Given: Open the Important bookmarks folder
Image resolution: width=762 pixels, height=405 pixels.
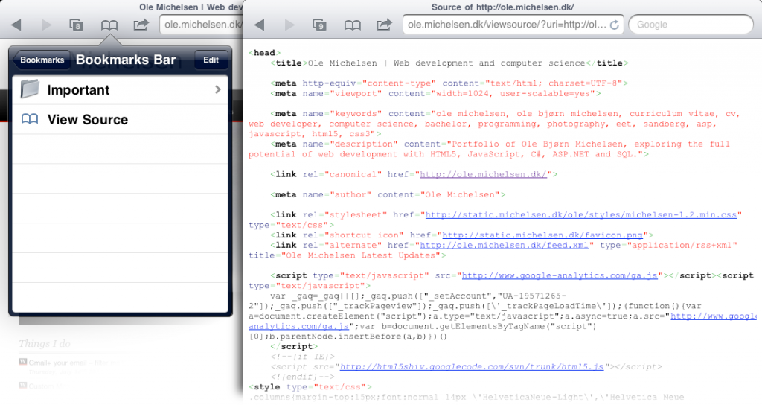Looking at the screenshot, I should (x=120, y=90).
